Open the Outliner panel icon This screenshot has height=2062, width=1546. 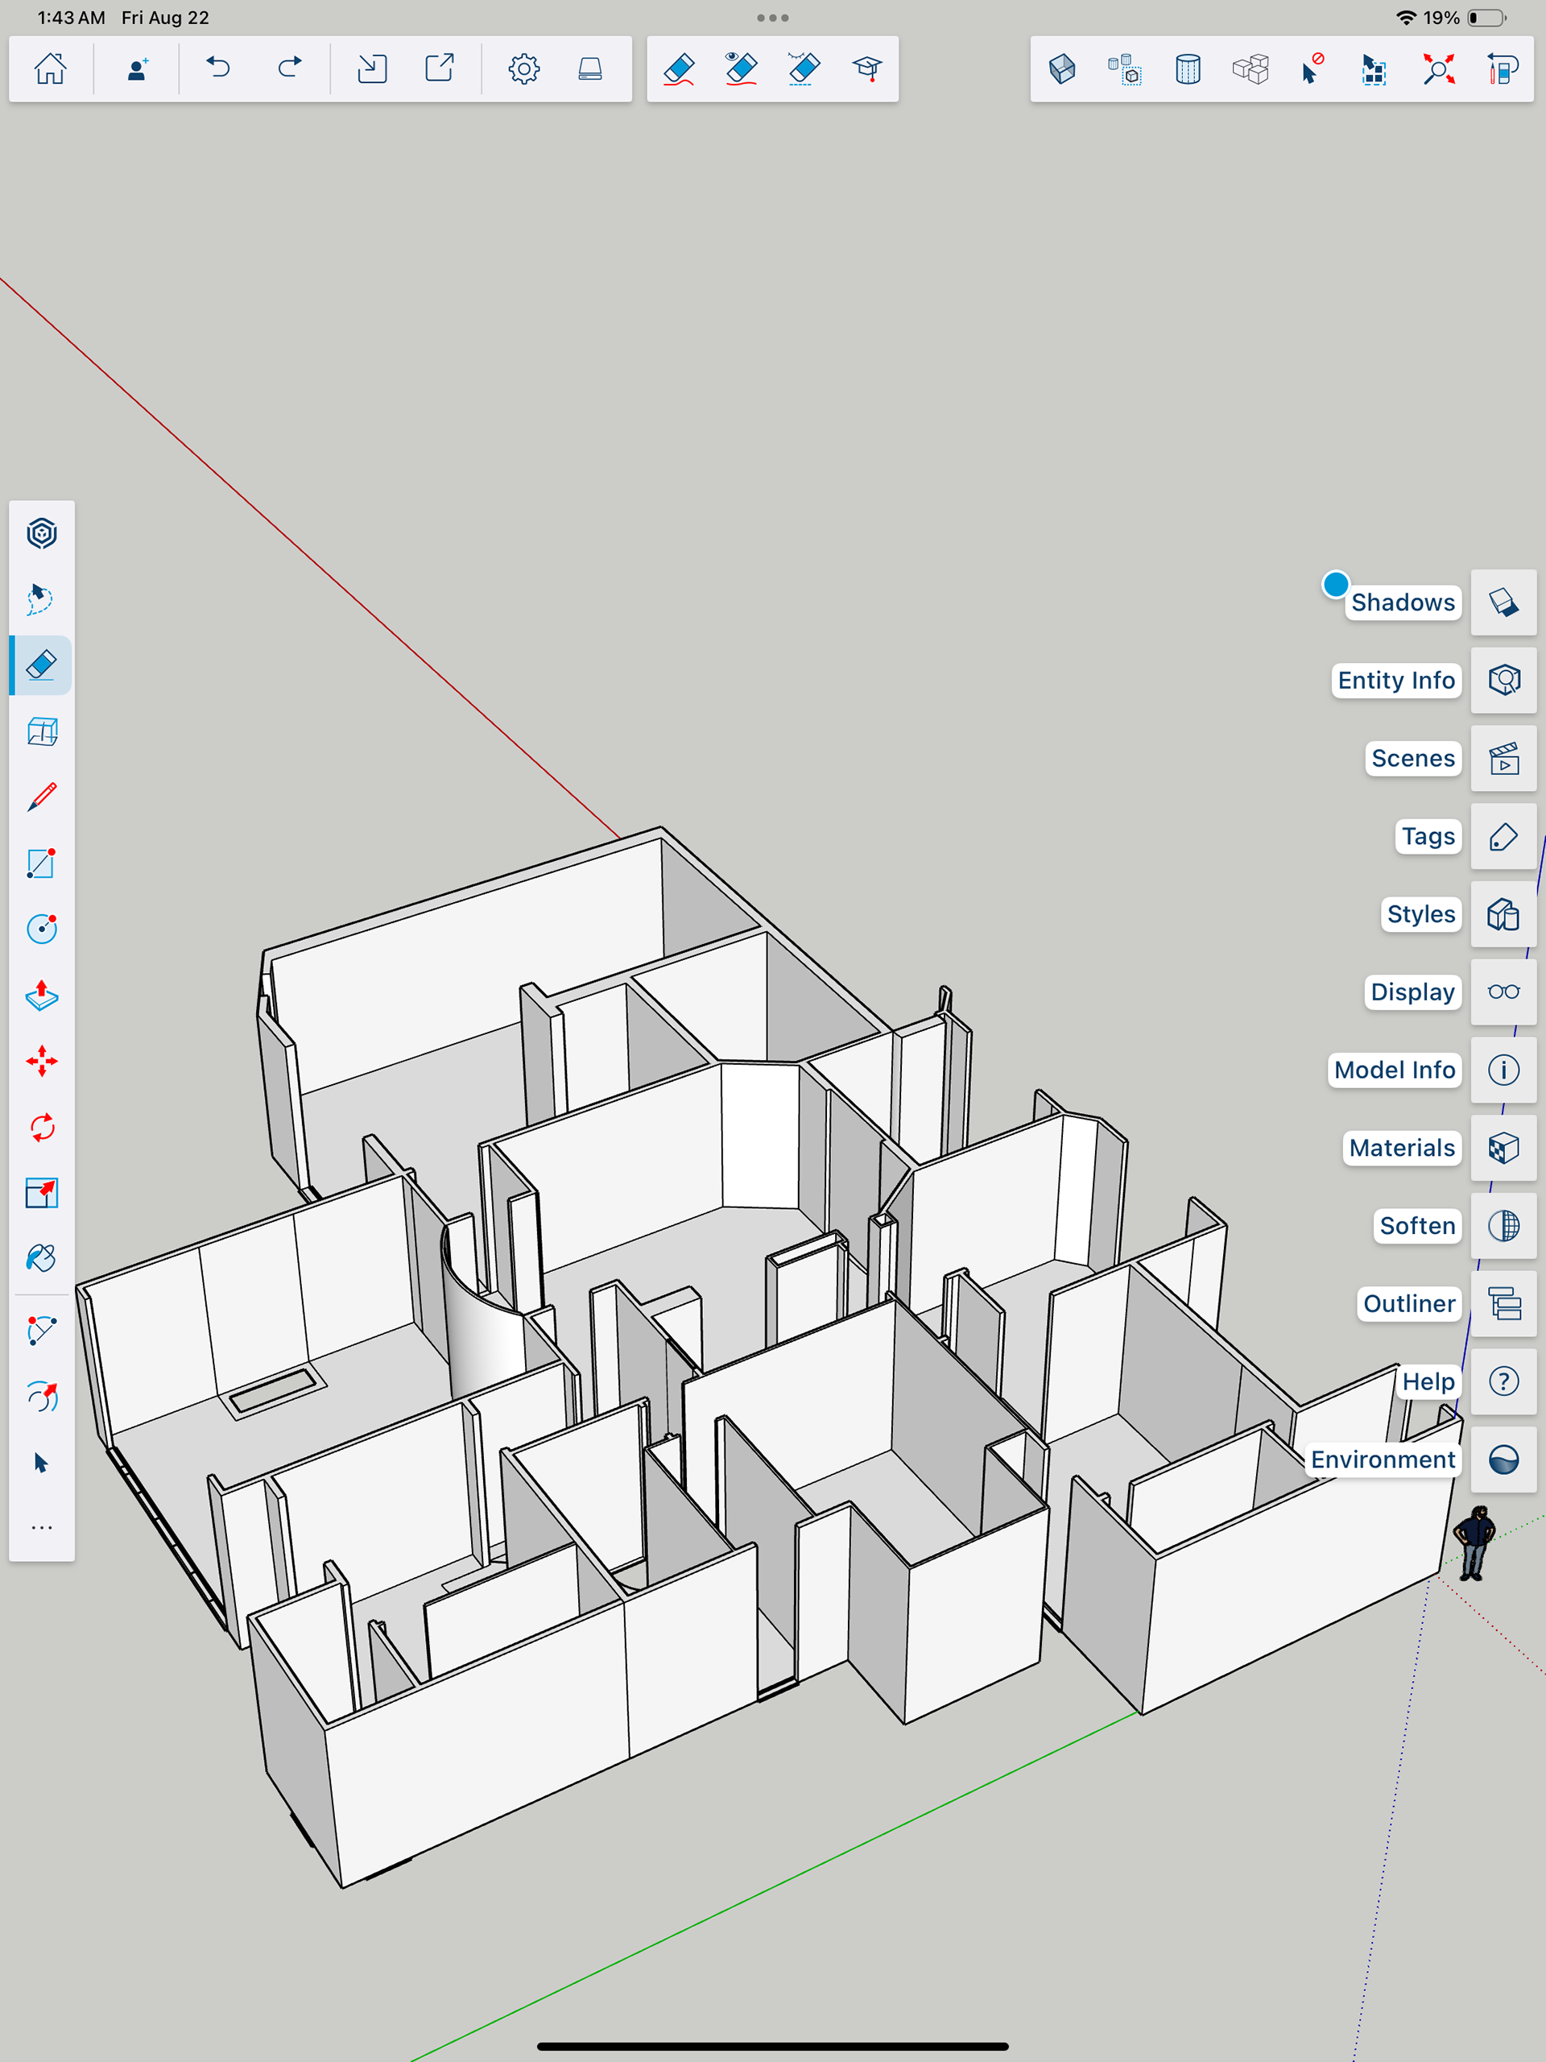pyautogui.click(x=1503, y=1303)
